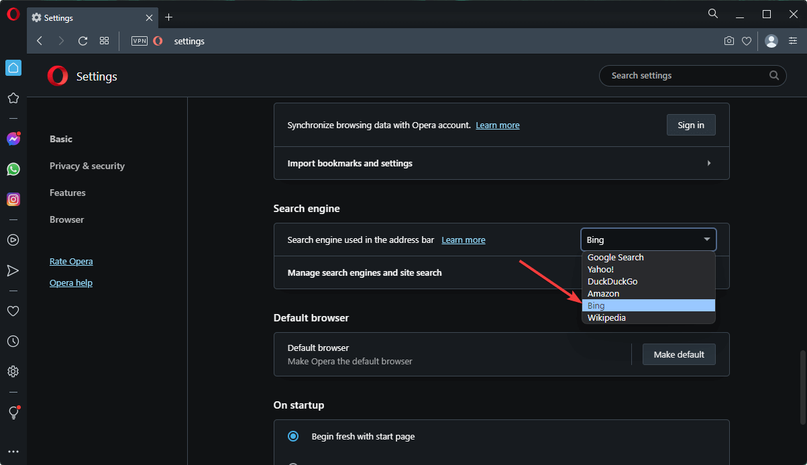Click the Import bookmarks and settings row
Screen dimensions: 807x465
501,163
